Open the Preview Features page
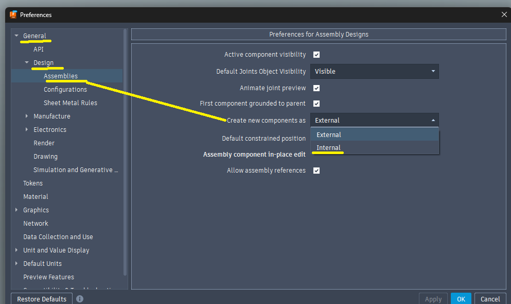Viewport: 511px width, 304px height. tap(48, 277)
